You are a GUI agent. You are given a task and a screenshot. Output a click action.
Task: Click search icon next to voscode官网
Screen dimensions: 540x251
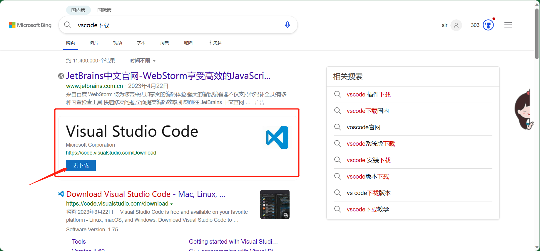pos(337,127)
